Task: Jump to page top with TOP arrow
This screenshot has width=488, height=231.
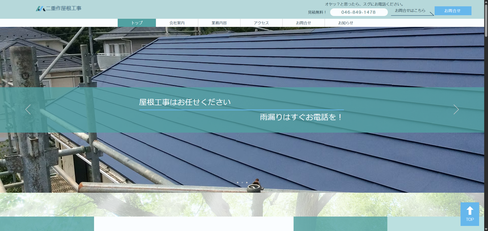Action: (x=470, y=214)
